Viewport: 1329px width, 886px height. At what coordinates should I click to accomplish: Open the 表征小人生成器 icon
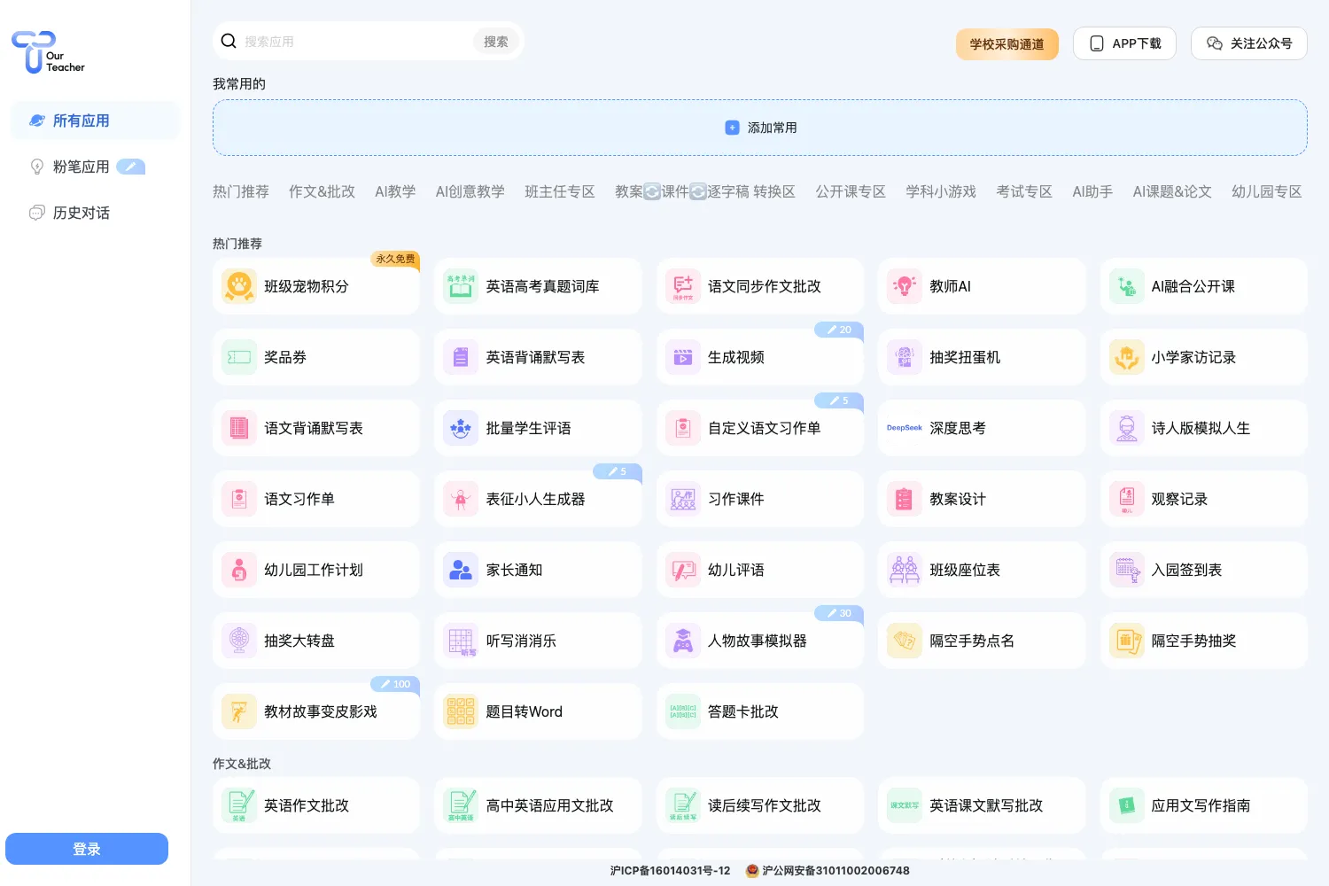click(461, 499)
